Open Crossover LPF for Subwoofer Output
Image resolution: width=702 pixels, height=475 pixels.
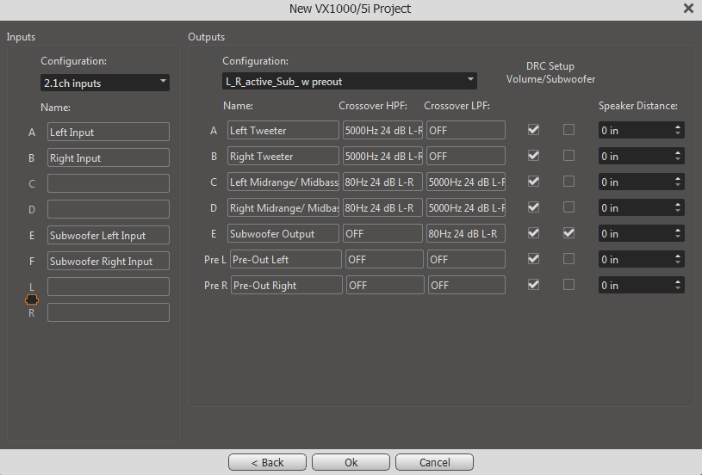pos(466,233)
